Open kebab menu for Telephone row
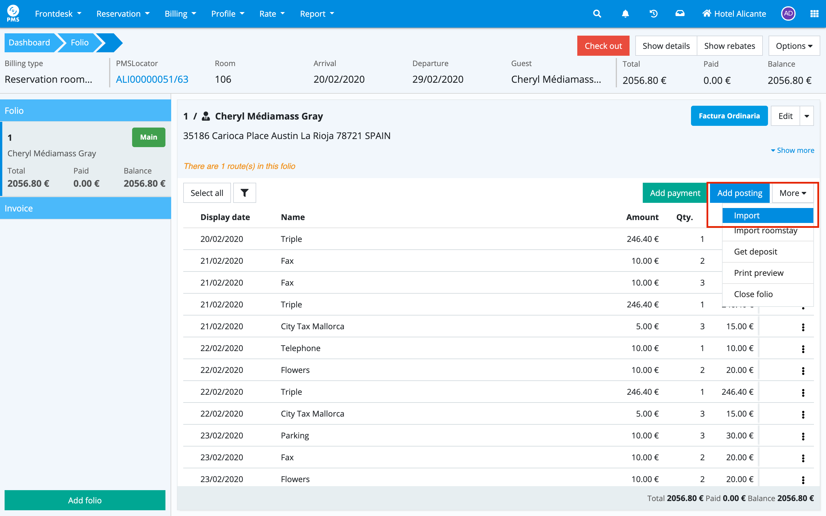This screenshot has height=516, width=826. (803, 349)
